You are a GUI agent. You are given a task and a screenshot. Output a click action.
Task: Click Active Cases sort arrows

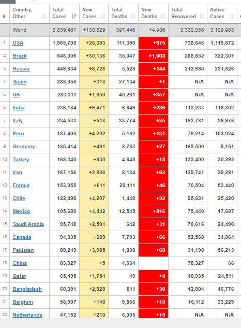click(231, 16)
